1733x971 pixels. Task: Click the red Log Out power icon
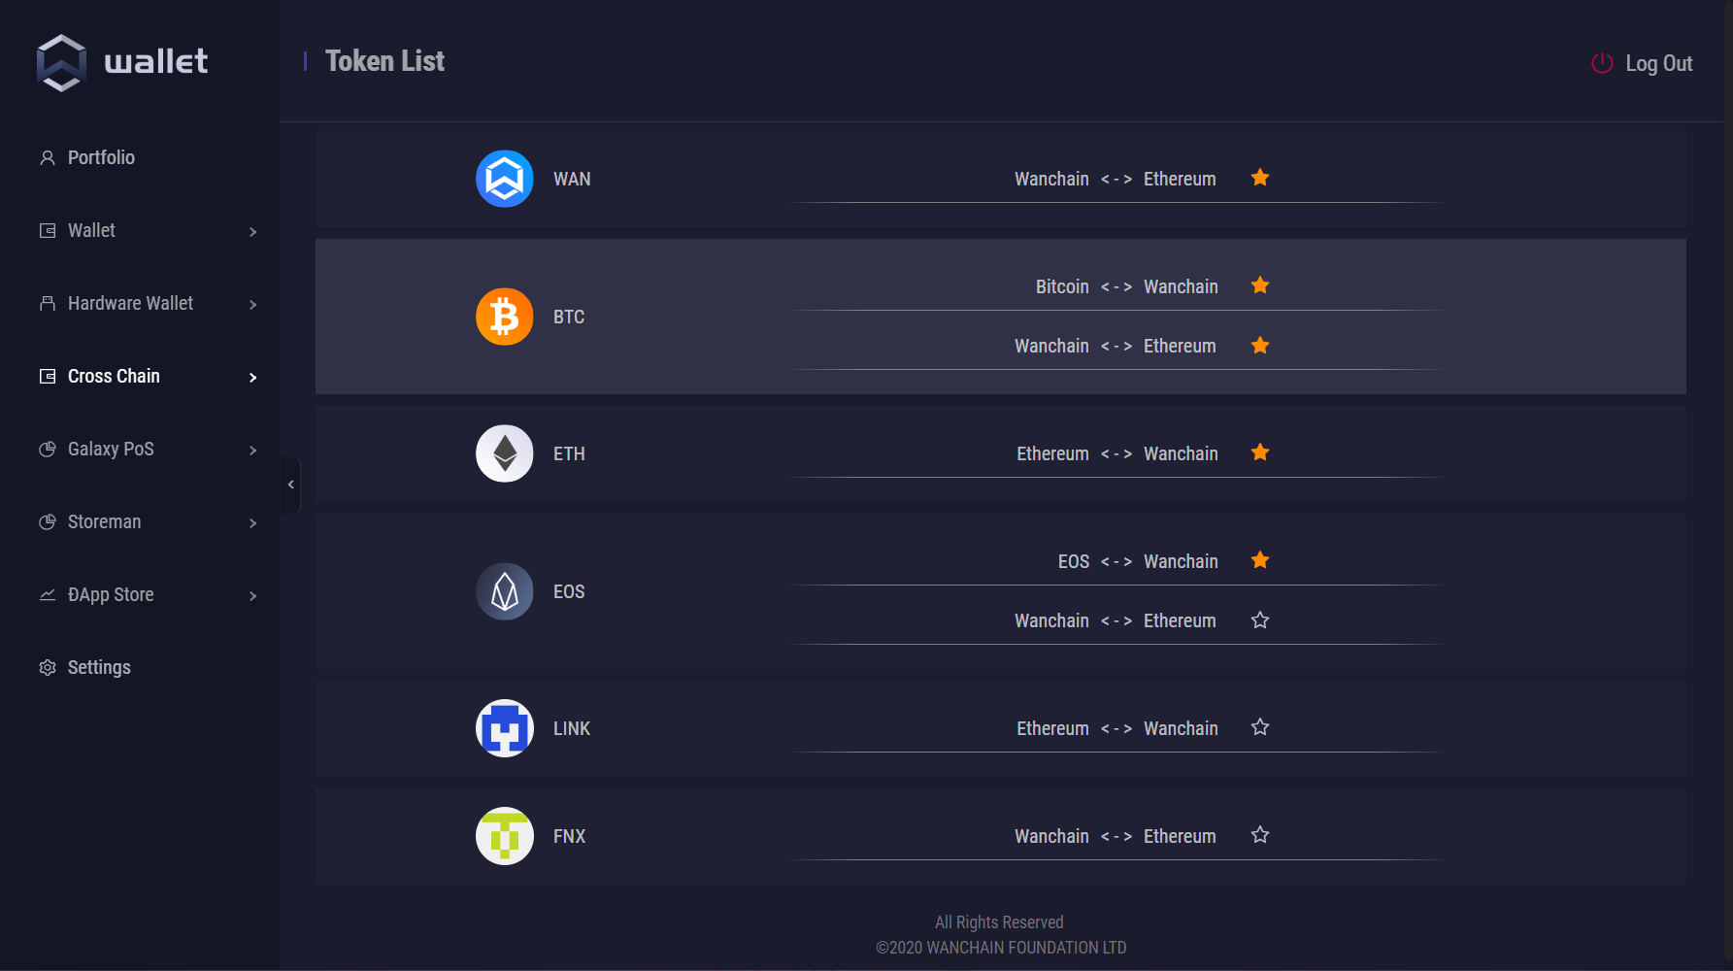1602,63
